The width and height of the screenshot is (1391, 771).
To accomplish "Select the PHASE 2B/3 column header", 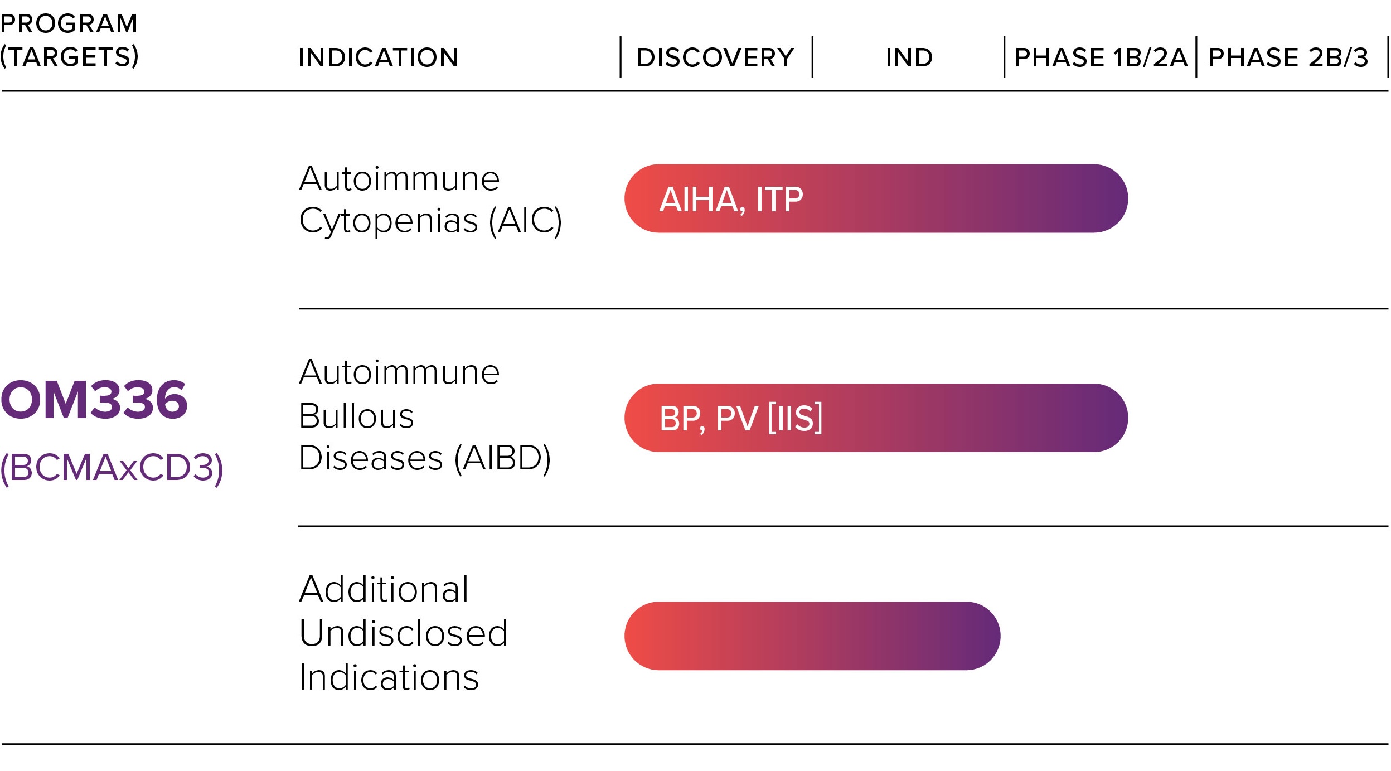I will (1288, 57).
